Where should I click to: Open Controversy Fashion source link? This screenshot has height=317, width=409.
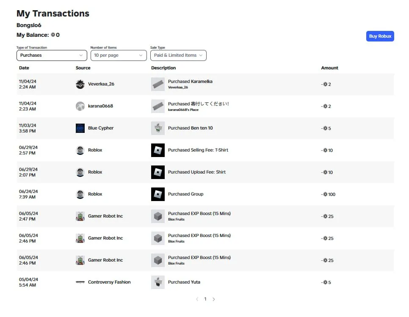click(x=109, y=282)
